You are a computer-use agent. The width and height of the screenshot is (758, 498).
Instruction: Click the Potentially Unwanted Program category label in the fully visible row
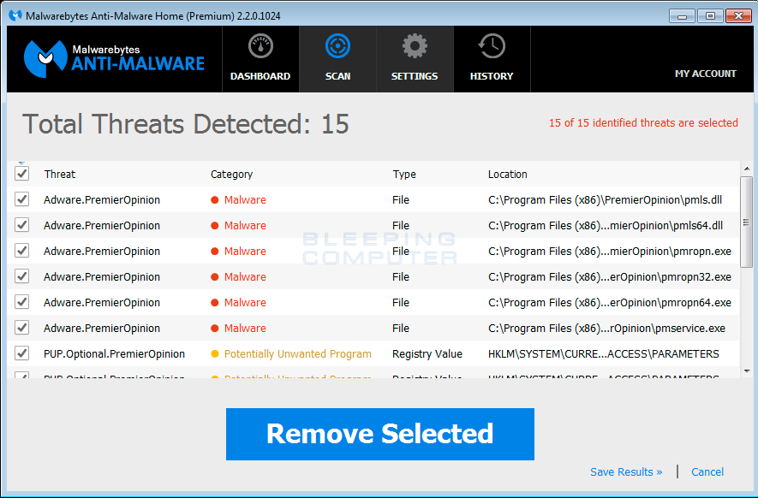click(x=298, y=354)
